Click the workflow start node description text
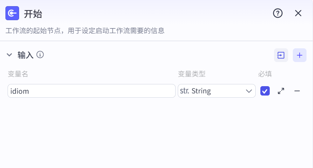313x168 pixels. click(85, 31)
